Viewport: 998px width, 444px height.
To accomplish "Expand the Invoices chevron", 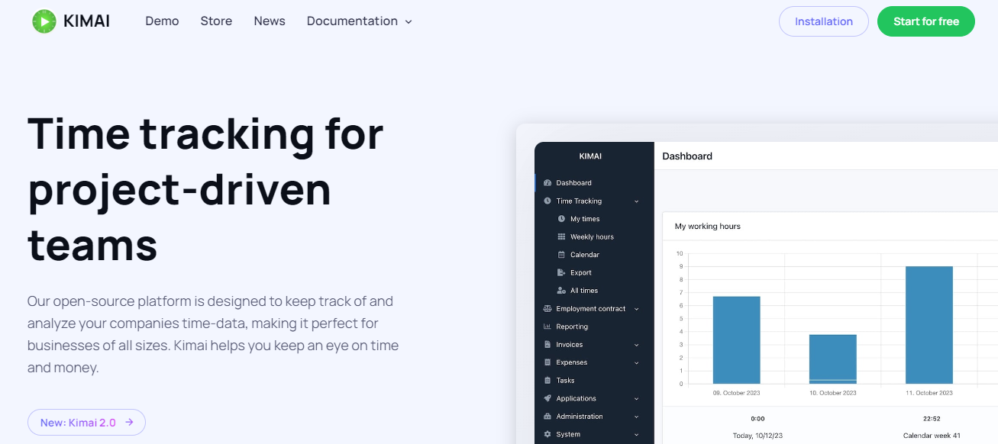I will click(x=636, y=345).
